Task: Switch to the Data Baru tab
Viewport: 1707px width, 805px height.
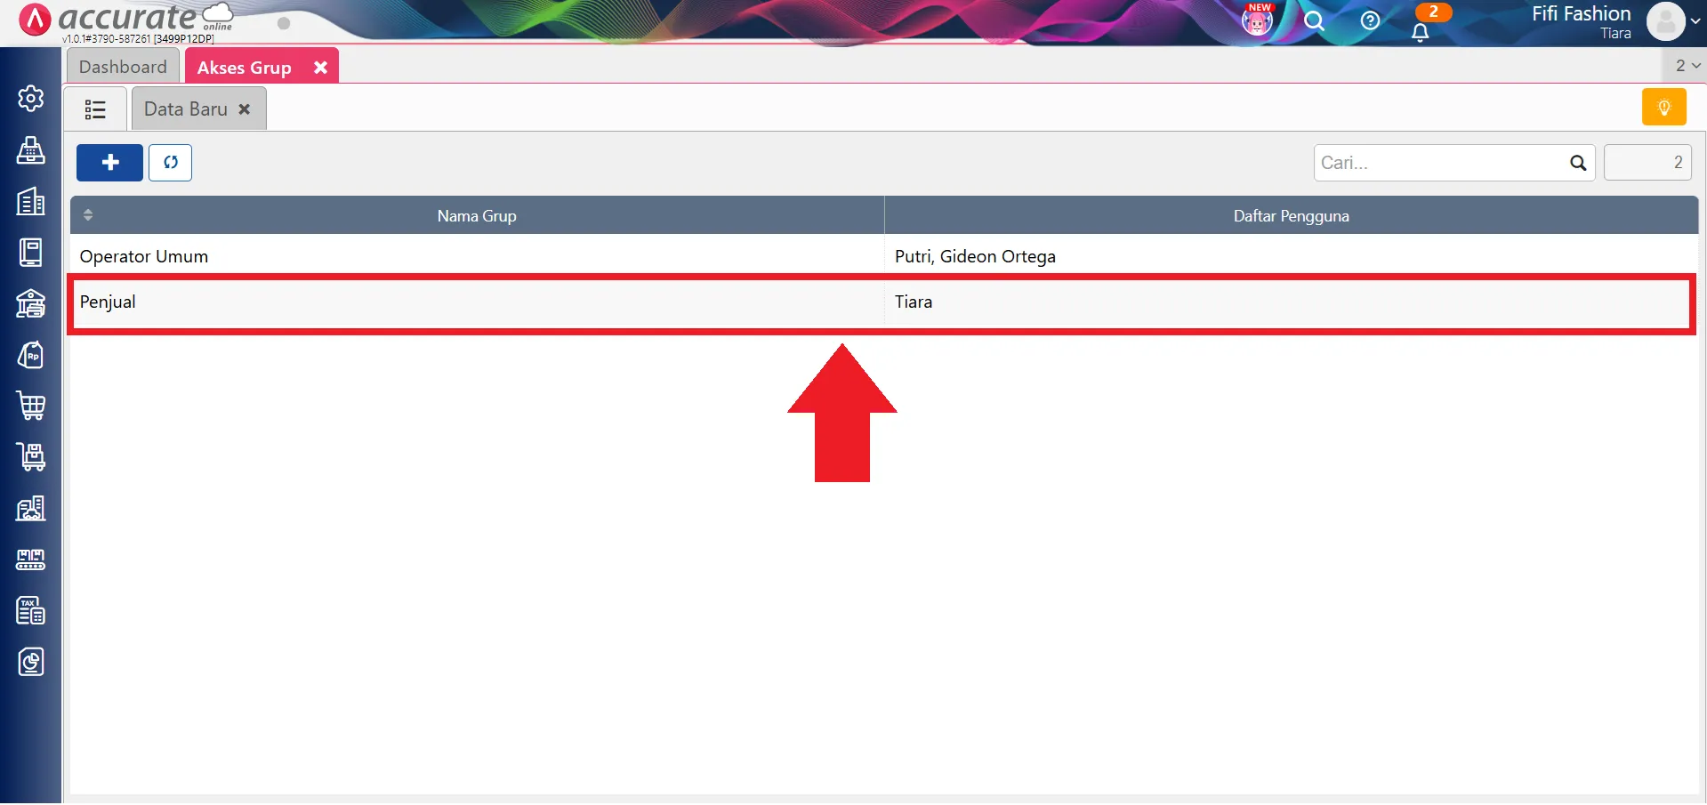Action: click(186, 109)
